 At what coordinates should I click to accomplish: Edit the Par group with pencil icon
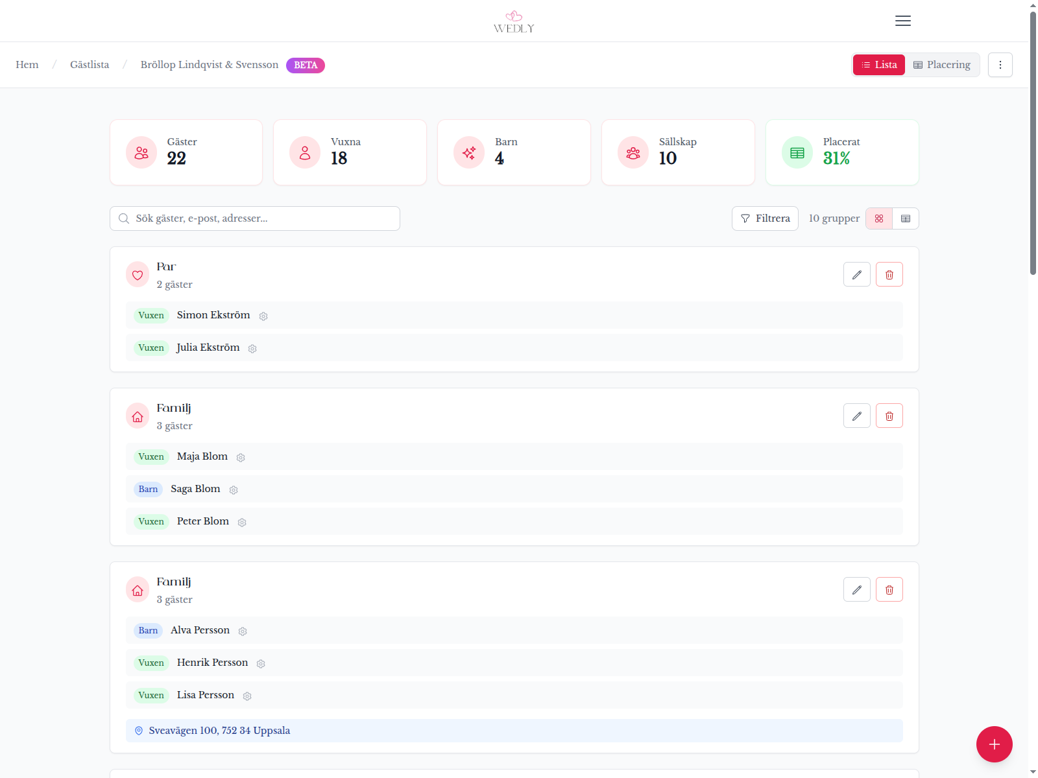click(x=856, y=275)
